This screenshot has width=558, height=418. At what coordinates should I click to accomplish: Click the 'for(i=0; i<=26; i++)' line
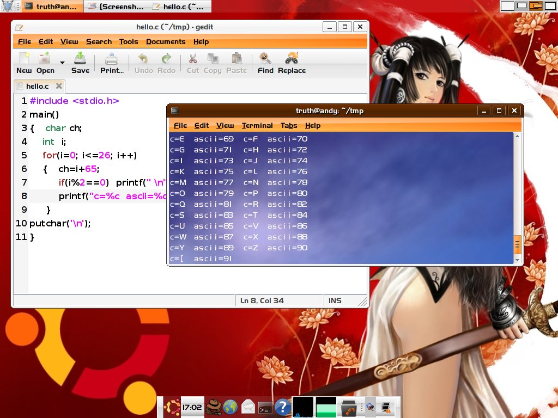click(90, 155)
